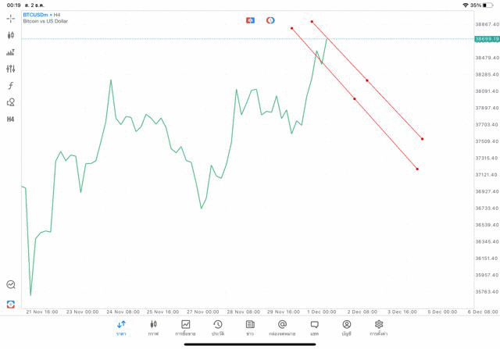Switch to the ราคา (Quotes) tab
The image size is (500, 349).
point(121,328)
